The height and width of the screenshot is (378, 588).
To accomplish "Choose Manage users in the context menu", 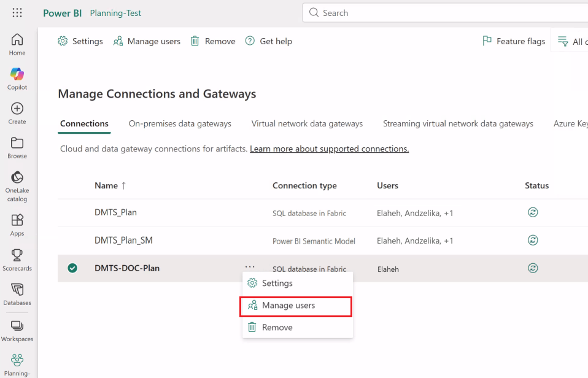I will [296, 306].
